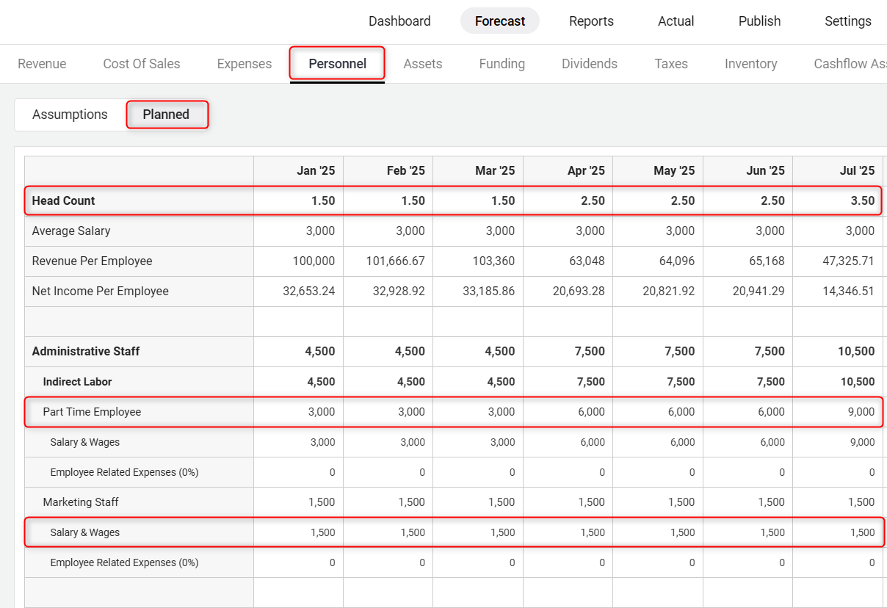The image size is (887, 608).
Task: Click Head Count value 3.50 for Jul '25
Action: pyautogui.click(x=862, y=200)
